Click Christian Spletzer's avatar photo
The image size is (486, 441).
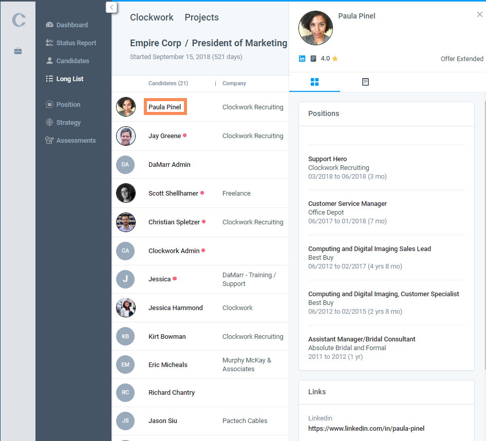click(126, 222)
